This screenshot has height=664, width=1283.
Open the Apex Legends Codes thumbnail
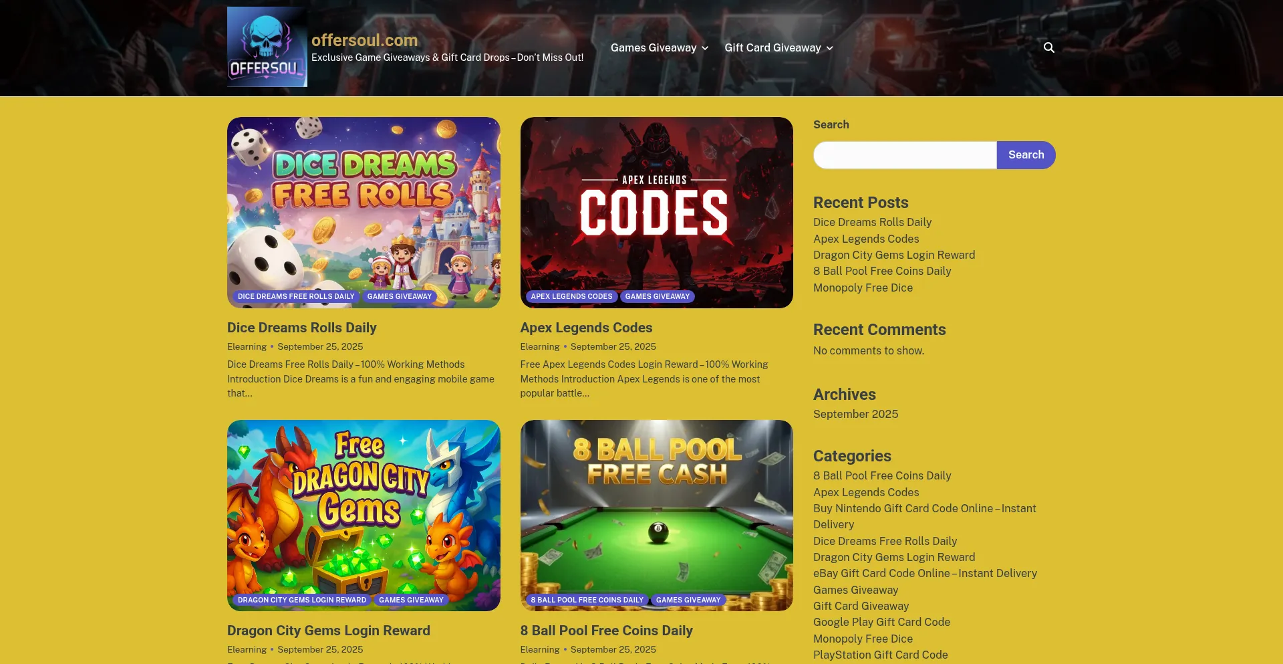656,213
